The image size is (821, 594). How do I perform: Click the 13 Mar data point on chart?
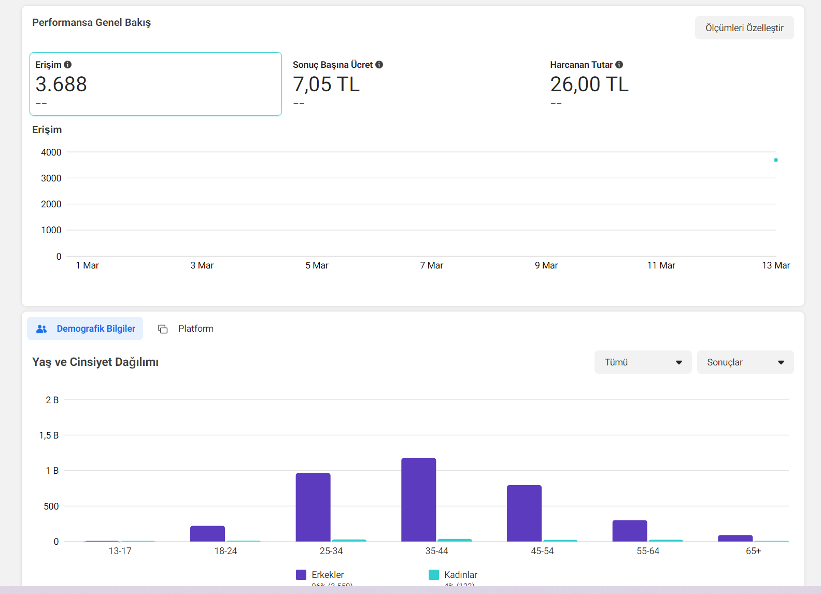click(776, 160)
